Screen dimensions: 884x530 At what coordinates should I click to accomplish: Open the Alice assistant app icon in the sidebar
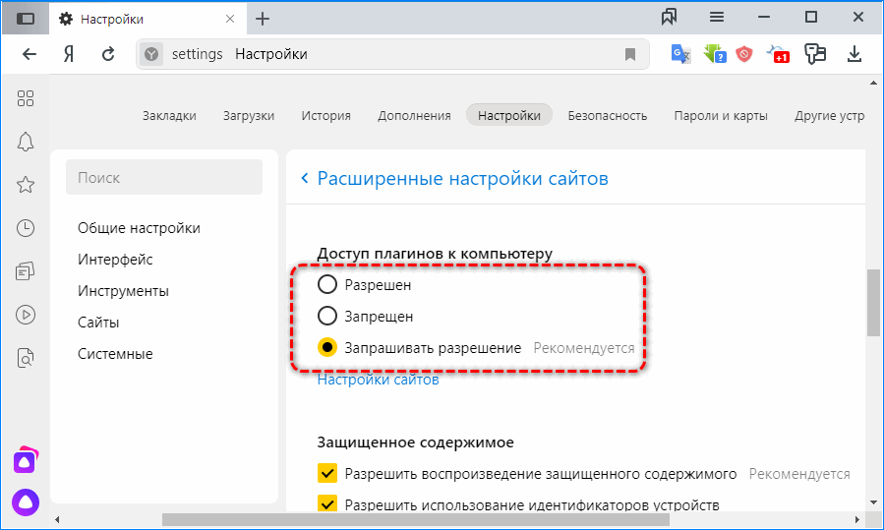pos(26,460)
